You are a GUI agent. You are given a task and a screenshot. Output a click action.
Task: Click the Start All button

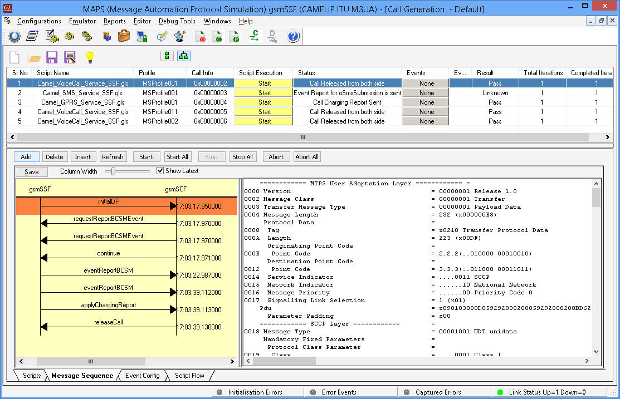177,157
